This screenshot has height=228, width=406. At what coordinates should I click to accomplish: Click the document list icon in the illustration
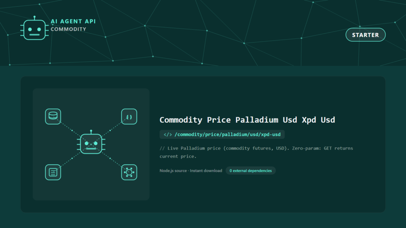tap(53, 172)
